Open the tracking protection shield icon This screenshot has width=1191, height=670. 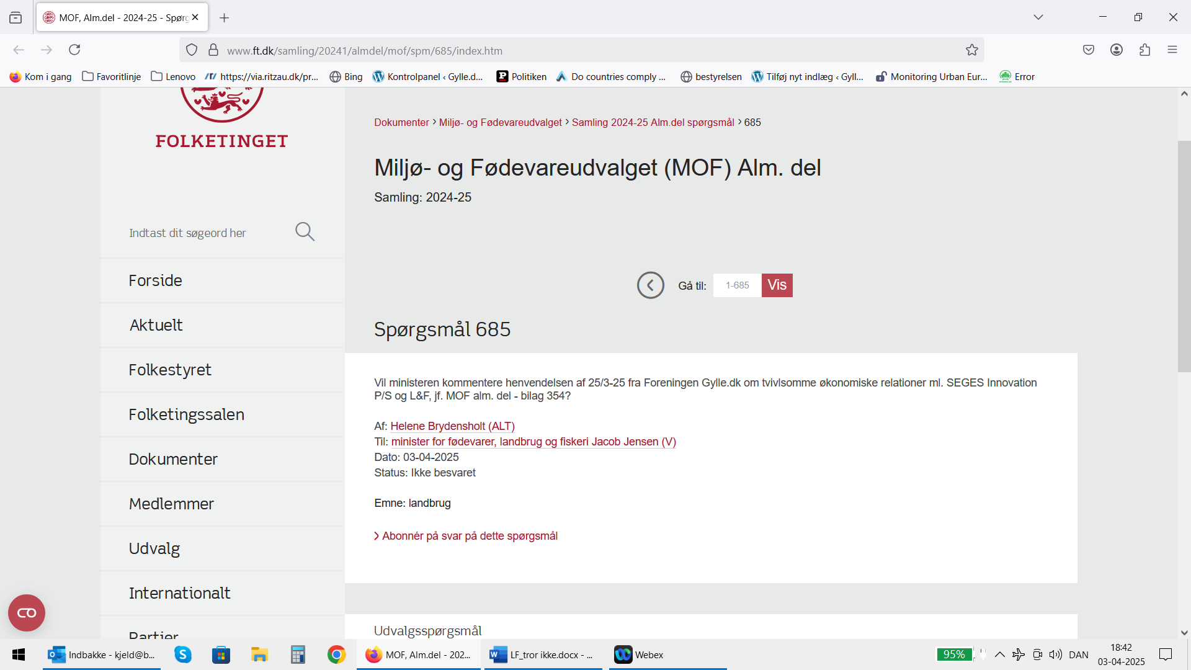coord(192,50)
